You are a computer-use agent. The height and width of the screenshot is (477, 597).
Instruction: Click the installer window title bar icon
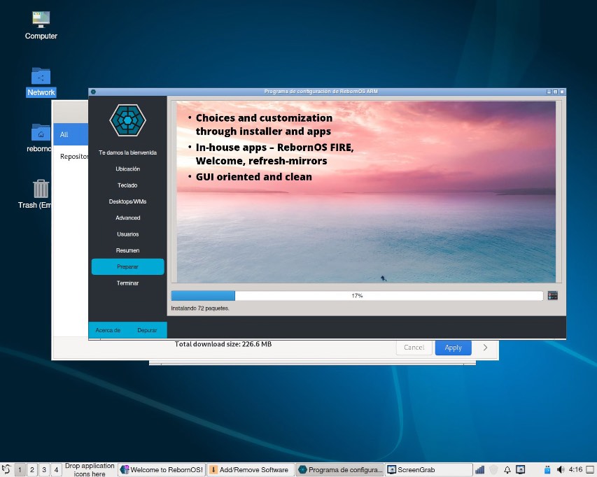(93, 92)
